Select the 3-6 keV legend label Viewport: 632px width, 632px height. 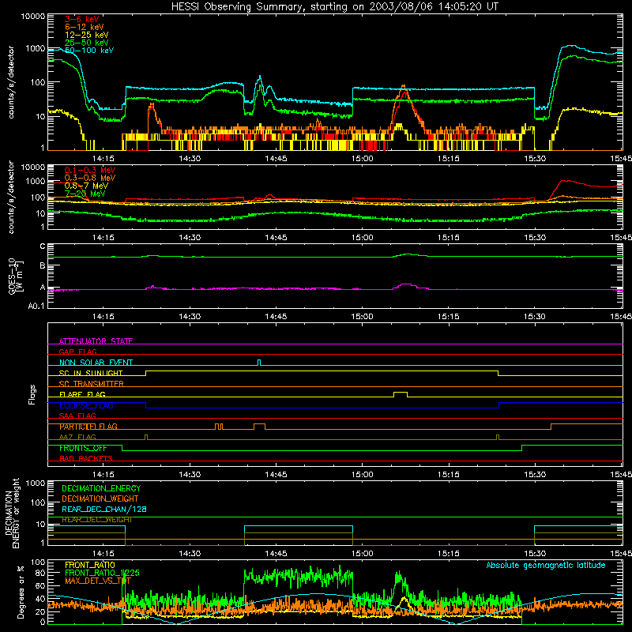(x=81, y=19)
